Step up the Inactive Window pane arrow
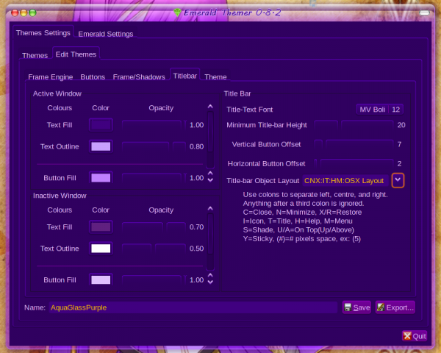This screenshot has width=441, height=353. tap(210, 275)
